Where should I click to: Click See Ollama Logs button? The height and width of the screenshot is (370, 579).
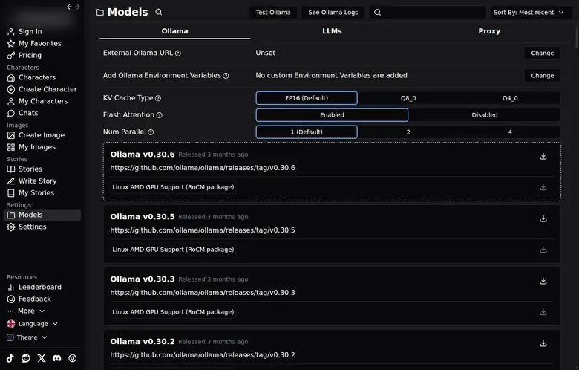(333, 12)
